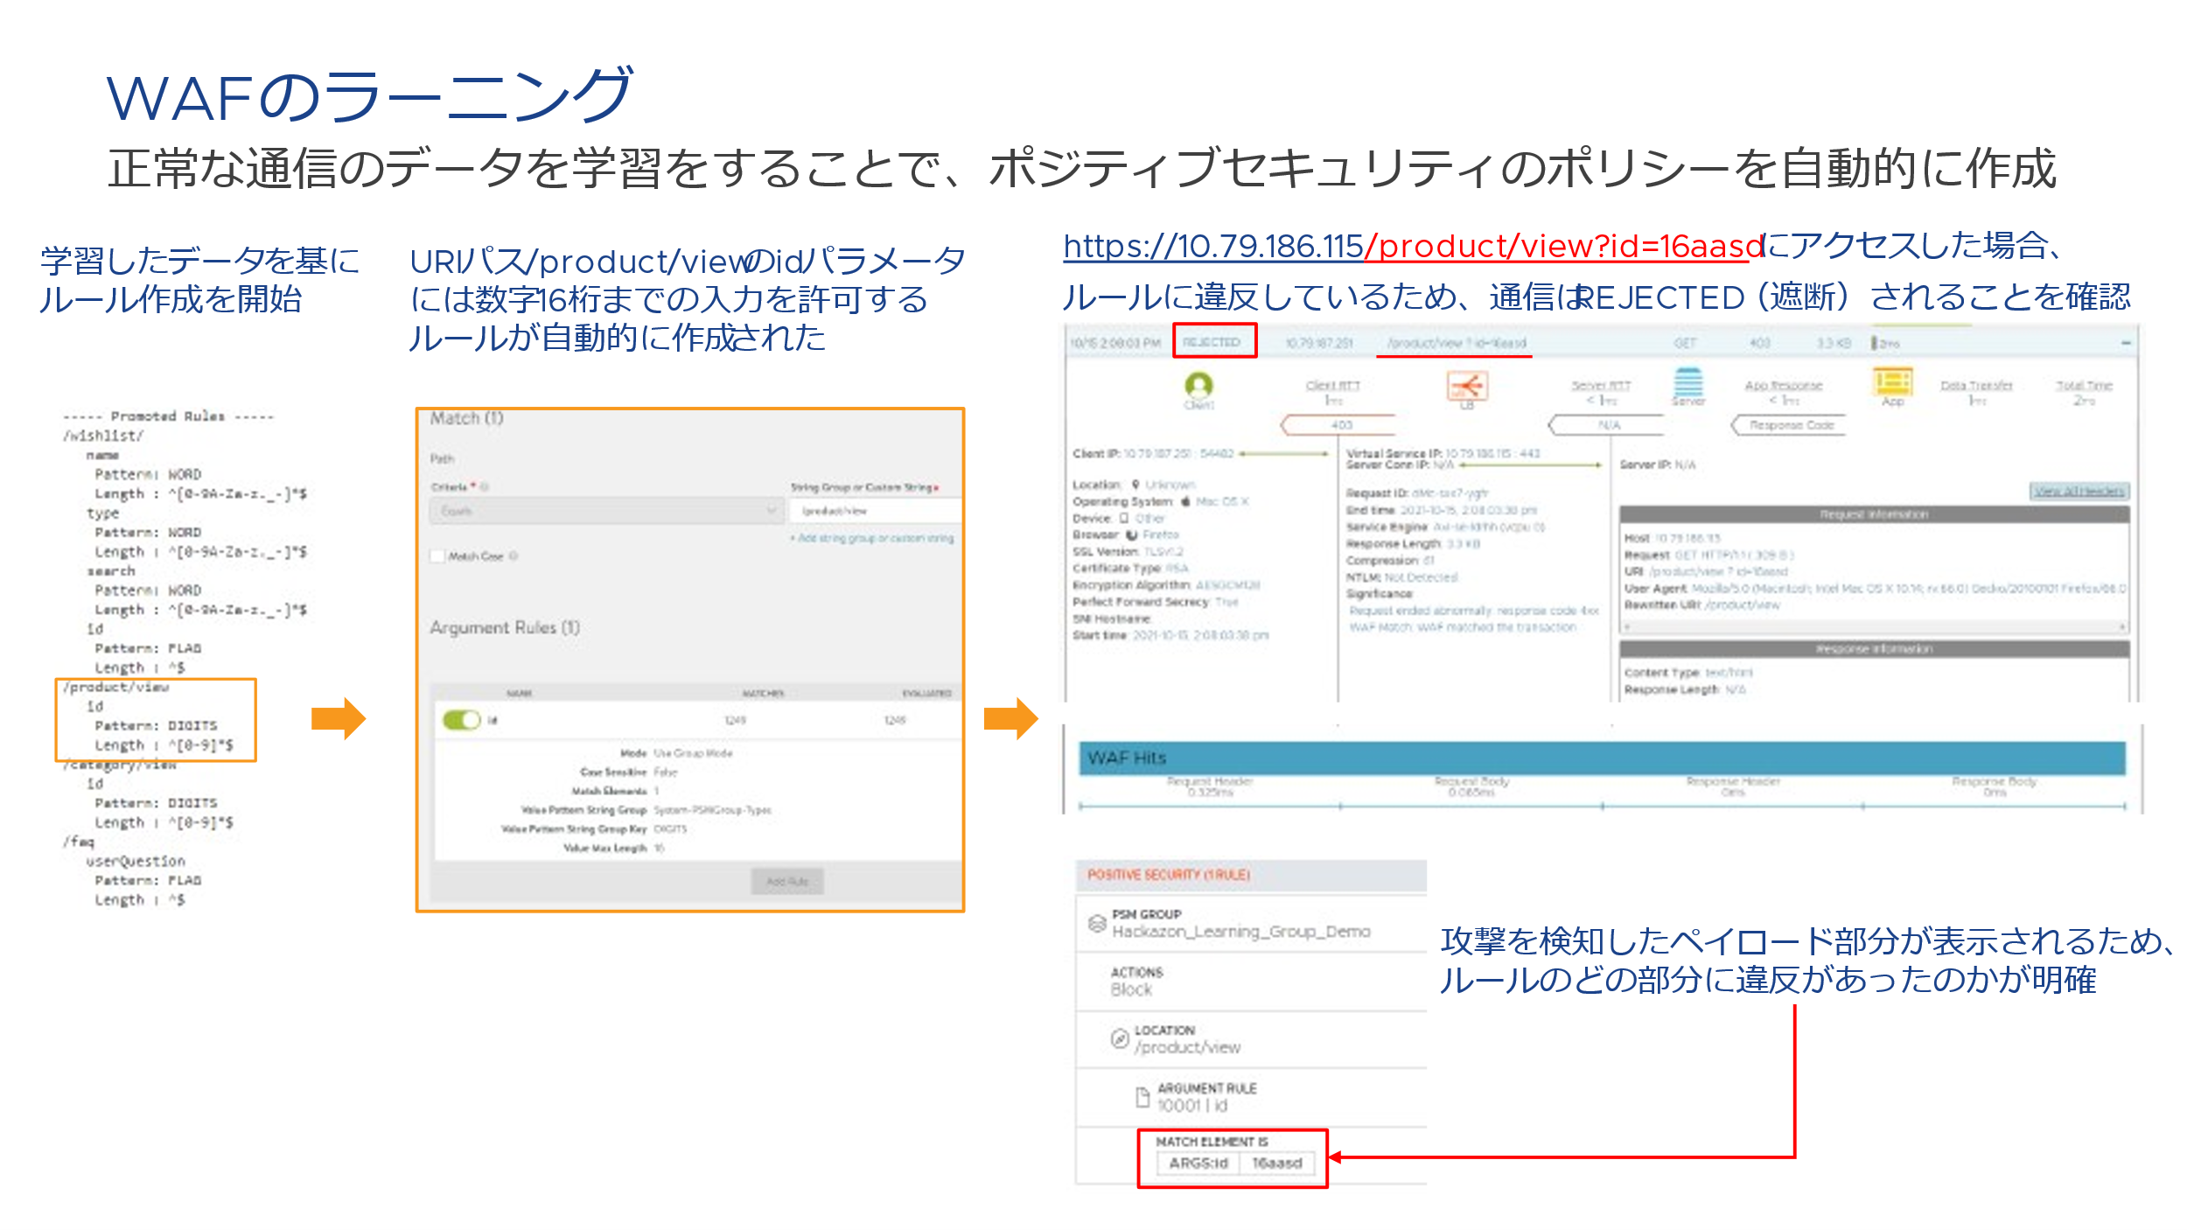
Task: Click the PSM Group icon
Action: tap(1096, 923)
